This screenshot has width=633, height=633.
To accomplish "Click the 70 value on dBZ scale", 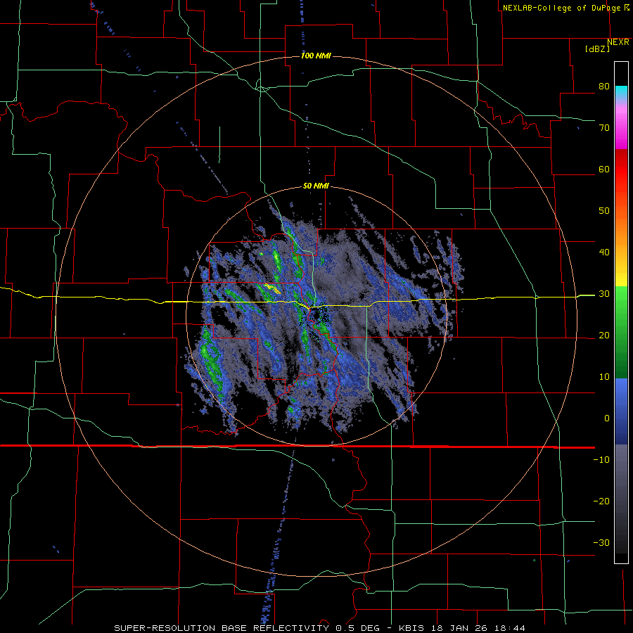I will pos(604,128).
